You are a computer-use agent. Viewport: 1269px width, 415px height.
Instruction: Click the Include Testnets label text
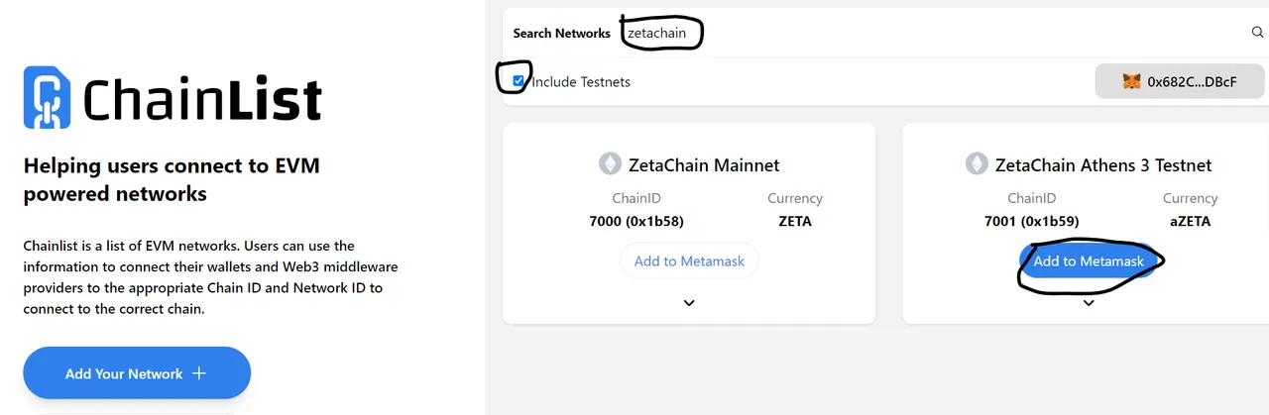coord(581,82)
